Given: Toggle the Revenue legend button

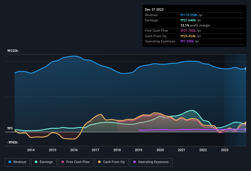Looking at the screenshot, I should pos(17,162).
